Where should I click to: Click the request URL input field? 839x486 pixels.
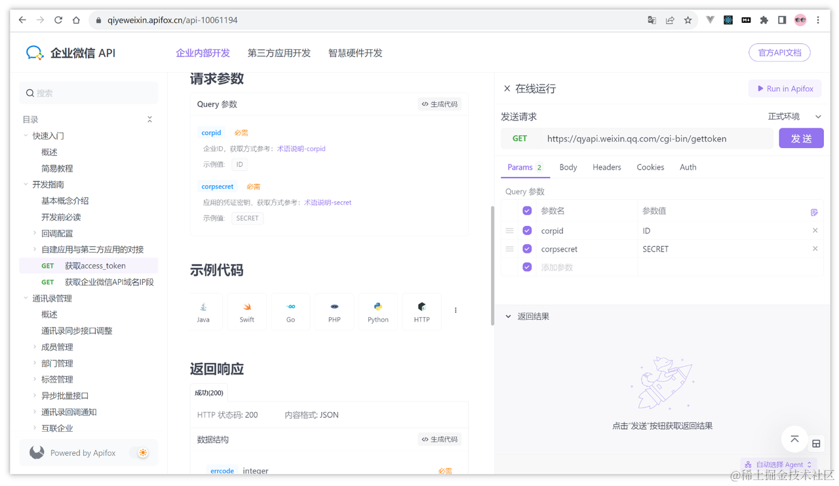coord(655,138)
